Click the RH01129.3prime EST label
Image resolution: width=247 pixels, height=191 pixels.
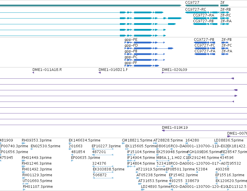click(x=37, y=175)
